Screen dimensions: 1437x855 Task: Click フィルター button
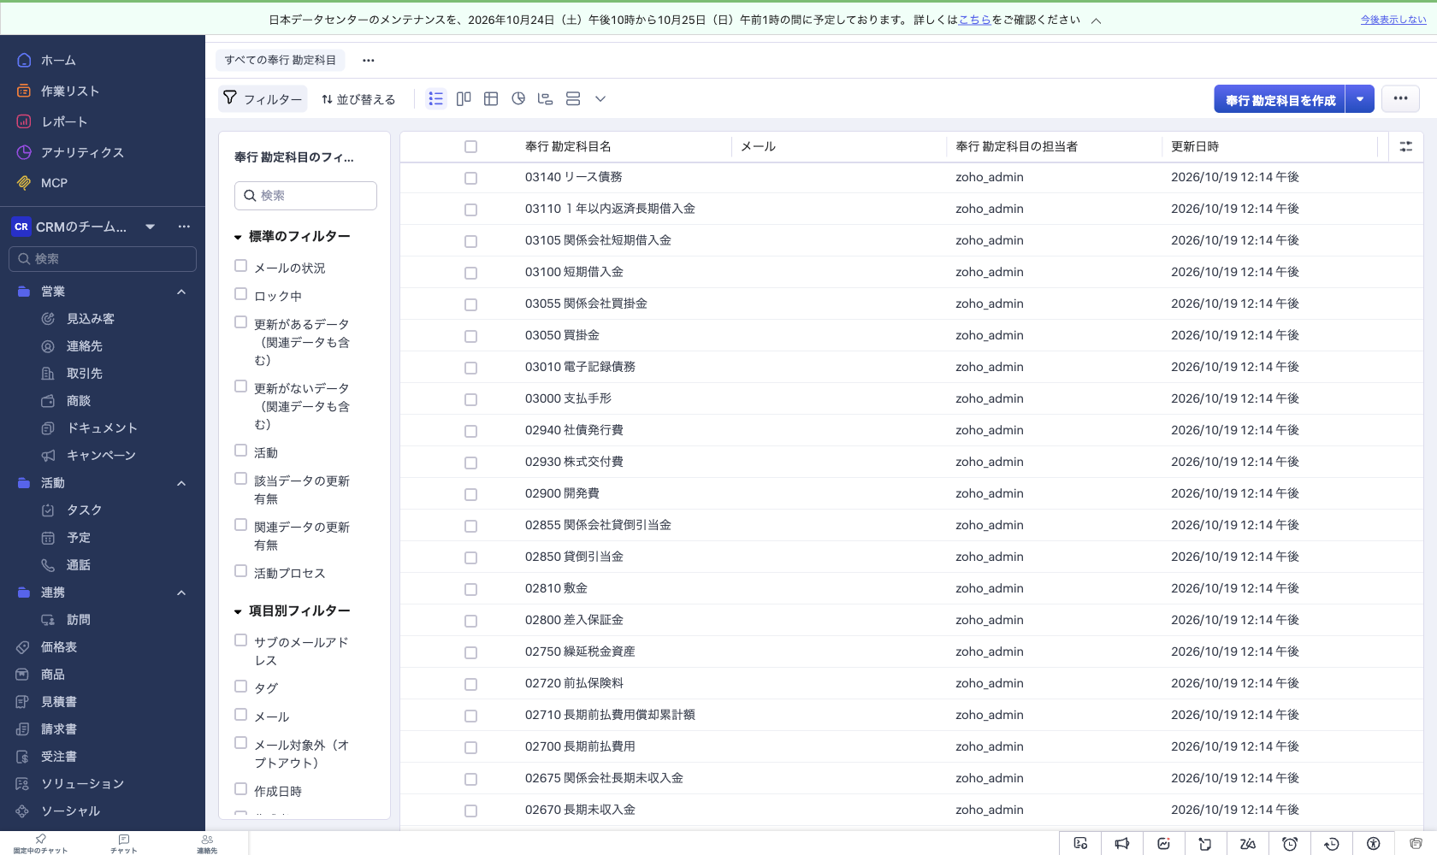point(263,99)
